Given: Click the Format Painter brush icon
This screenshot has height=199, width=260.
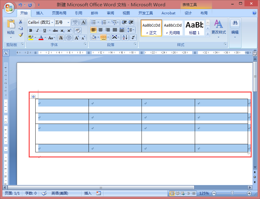Looking at the screenshot, I should (x=21, y=35).
